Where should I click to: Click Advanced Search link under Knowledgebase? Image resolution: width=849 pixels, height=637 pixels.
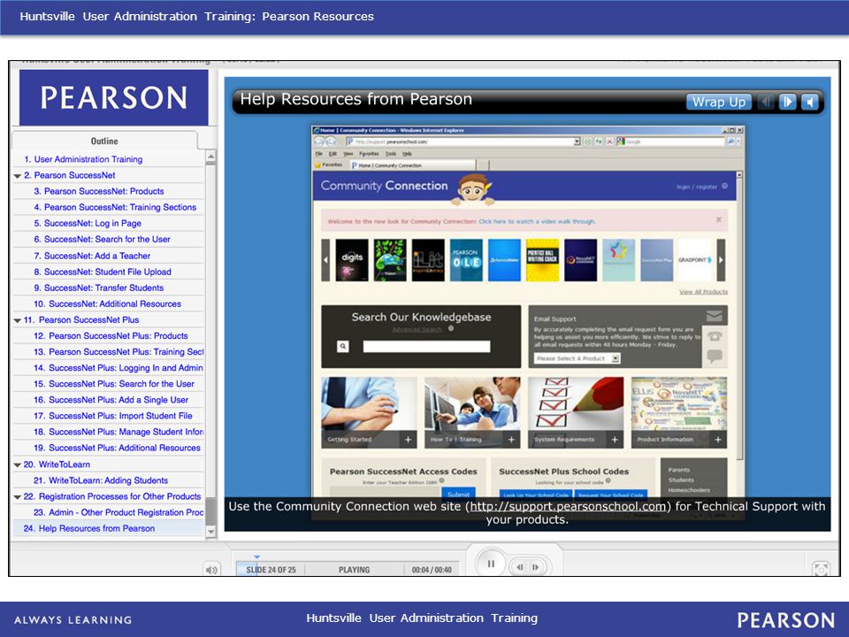(x=417, y=329)
